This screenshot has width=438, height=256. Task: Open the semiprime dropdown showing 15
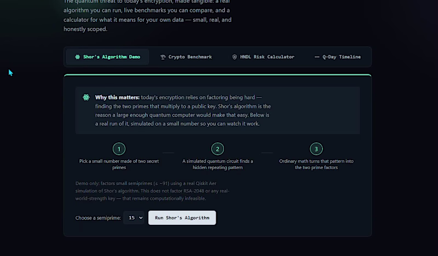134,218
